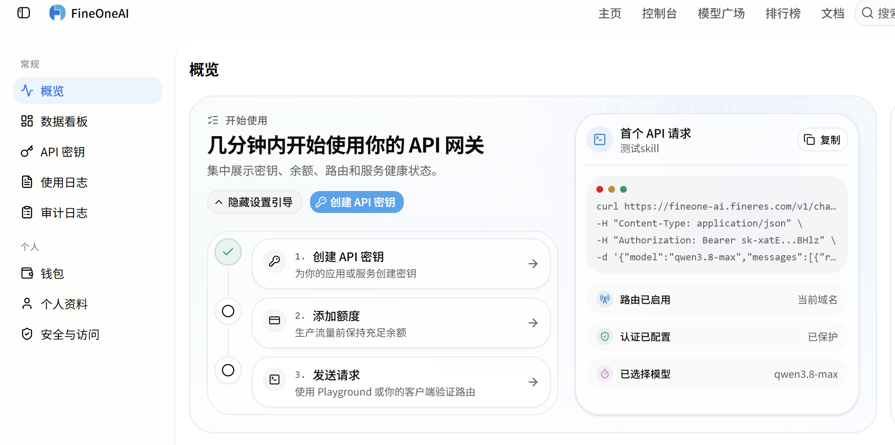Click the step 2 empty circle

(228, 311)
